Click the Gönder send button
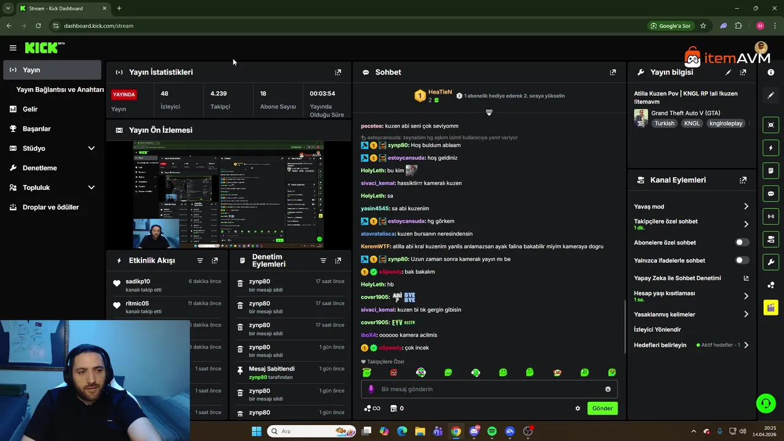This screenshot has height=441, width=784. click(602, 409)
